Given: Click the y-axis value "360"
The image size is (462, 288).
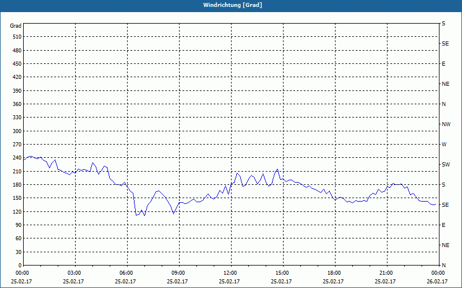Looking at the screenshot, I should point(17,104).
